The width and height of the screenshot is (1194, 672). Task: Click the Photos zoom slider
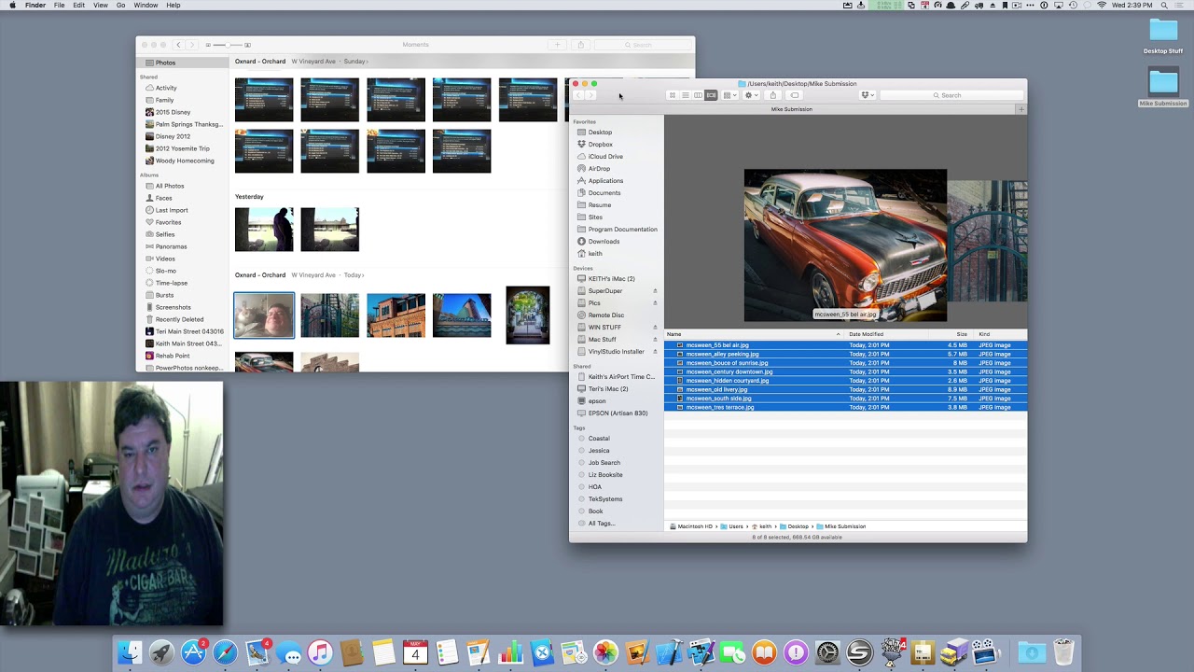coord(228,45)
